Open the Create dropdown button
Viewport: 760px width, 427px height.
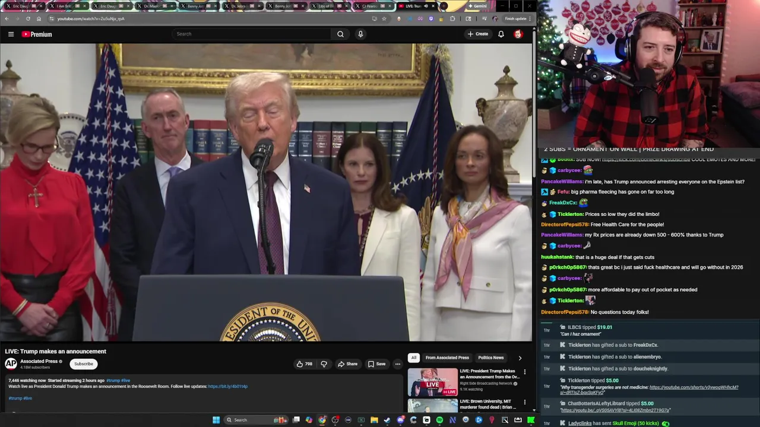click(477, 34)
